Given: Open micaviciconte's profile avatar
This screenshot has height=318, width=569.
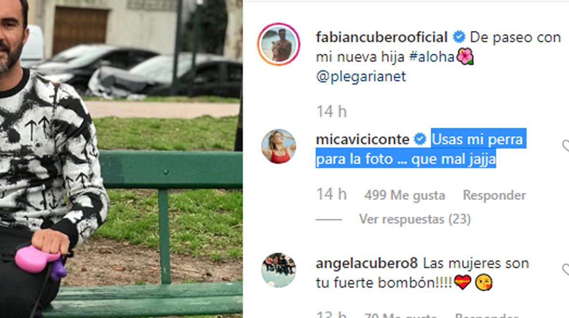Looking at the screenshot, I should (x=279, y=146).
